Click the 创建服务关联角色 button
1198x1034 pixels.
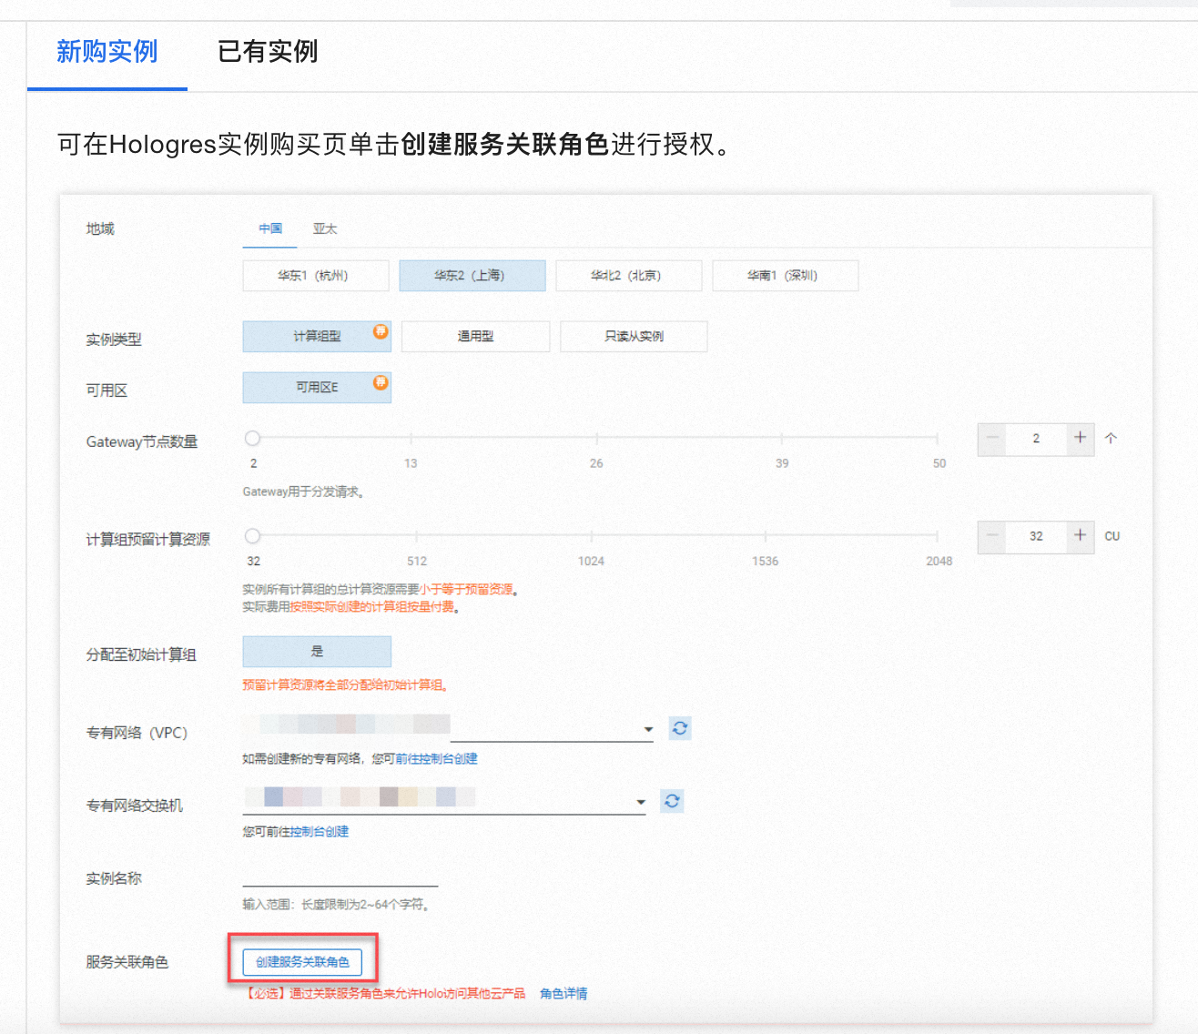click(x=302, y=962)
